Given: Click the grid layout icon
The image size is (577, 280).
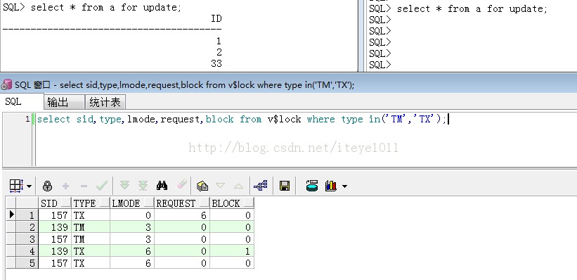Looking at the screenshot, I should coord(17,186).
